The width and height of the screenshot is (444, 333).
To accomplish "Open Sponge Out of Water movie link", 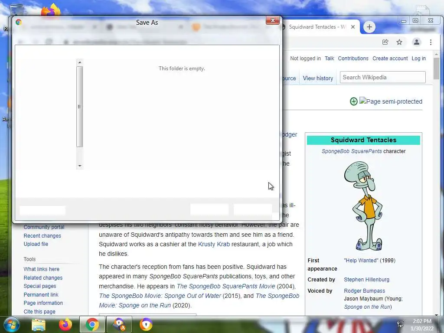I will (160, 296).
